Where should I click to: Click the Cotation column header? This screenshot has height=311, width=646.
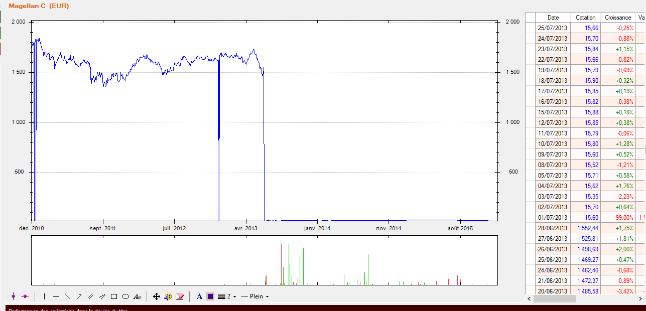[x=585, y=18]
